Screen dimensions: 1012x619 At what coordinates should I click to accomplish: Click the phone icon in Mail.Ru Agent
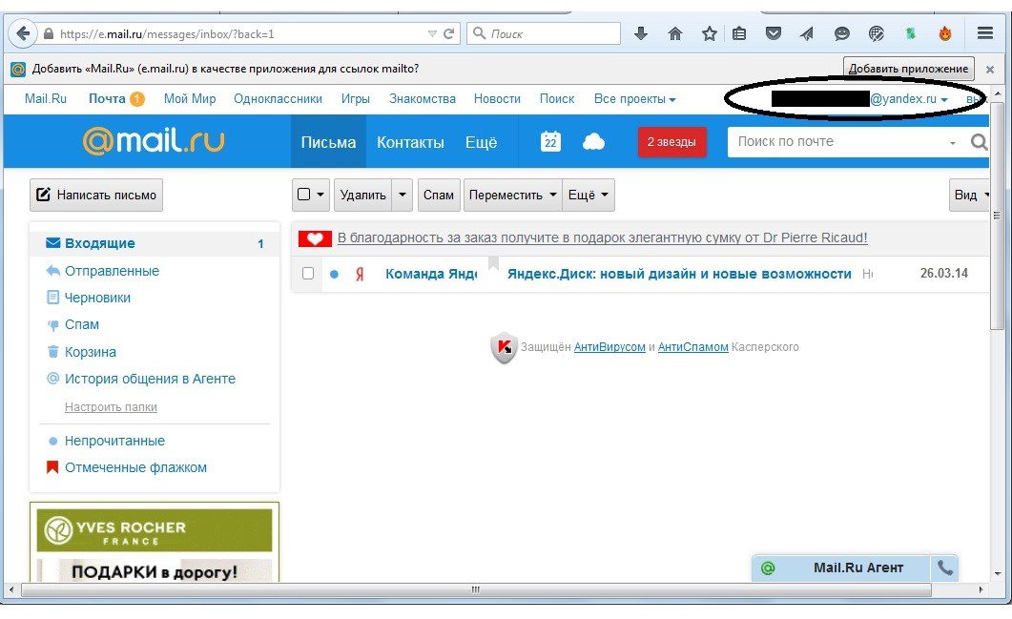(944, 567)
